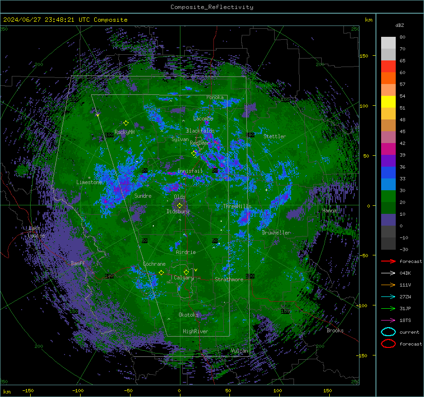The width and height of the screenshot is (424, 397).
Task: Click the yellow radar site marker above Didsbury
Action: (179, 206)
